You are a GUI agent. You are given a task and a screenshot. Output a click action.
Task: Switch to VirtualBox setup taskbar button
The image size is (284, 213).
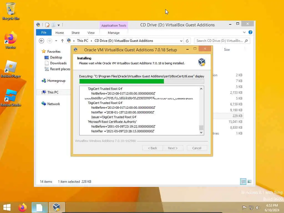tap(57, 207)
